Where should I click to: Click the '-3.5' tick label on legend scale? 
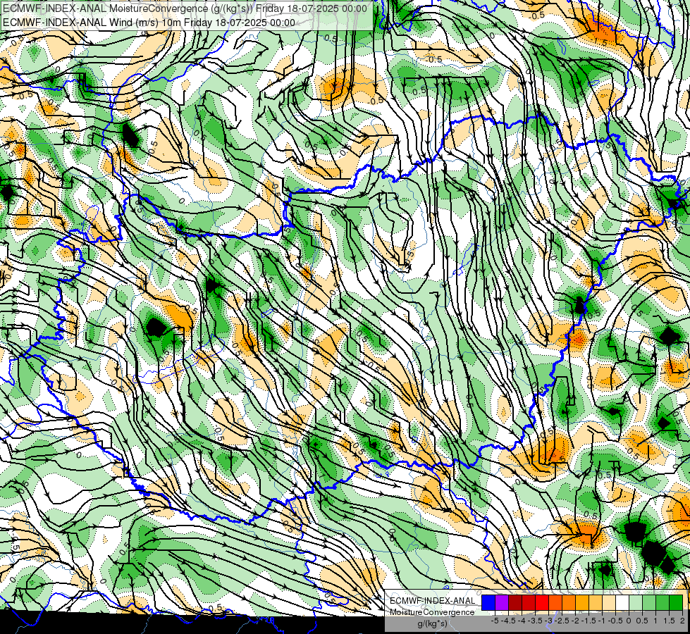coord(536,621)
